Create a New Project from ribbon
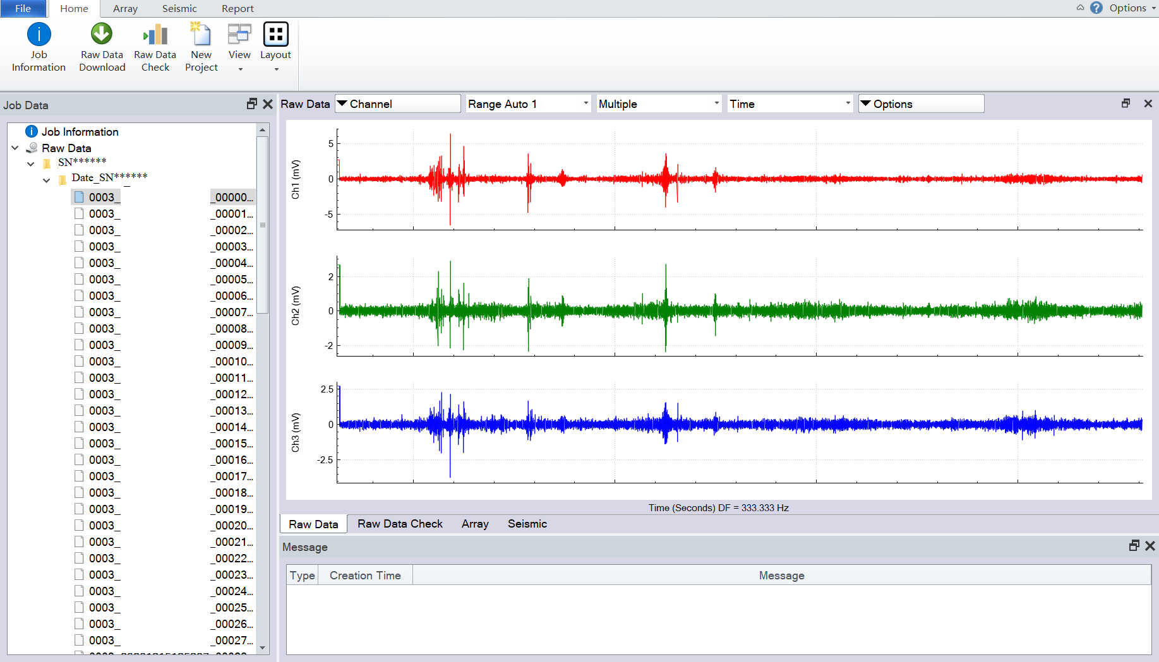Screen dimensions: 1159x662 [201, 48]
